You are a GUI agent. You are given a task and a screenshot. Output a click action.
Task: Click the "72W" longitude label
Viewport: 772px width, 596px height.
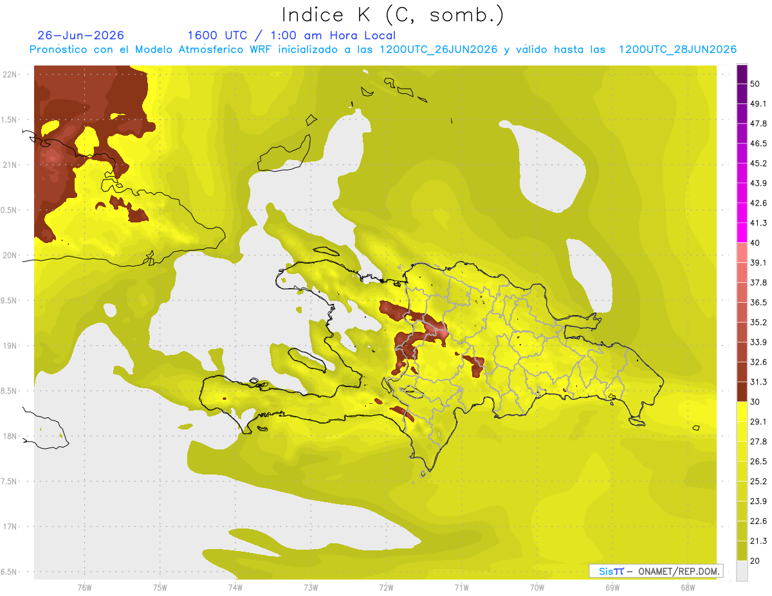tap(386, 588)
